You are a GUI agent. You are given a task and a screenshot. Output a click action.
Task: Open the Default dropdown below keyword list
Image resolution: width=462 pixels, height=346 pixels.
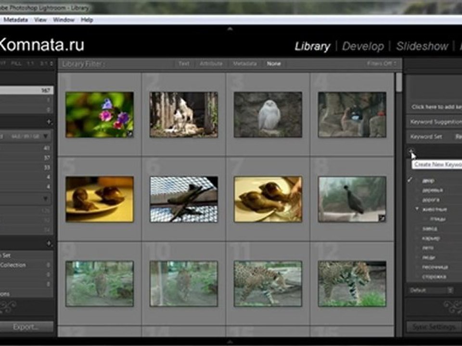pyautogui.click(x=431, y=290)
